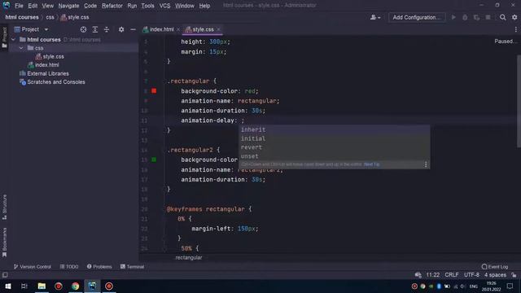This screenshot has width=521, height=293.
Task: Select style.css in the project tree
Action: [53, 56]
